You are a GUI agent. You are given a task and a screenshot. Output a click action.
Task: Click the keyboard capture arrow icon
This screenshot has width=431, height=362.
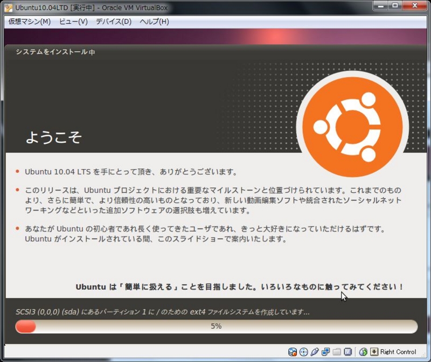pos(374,352)
